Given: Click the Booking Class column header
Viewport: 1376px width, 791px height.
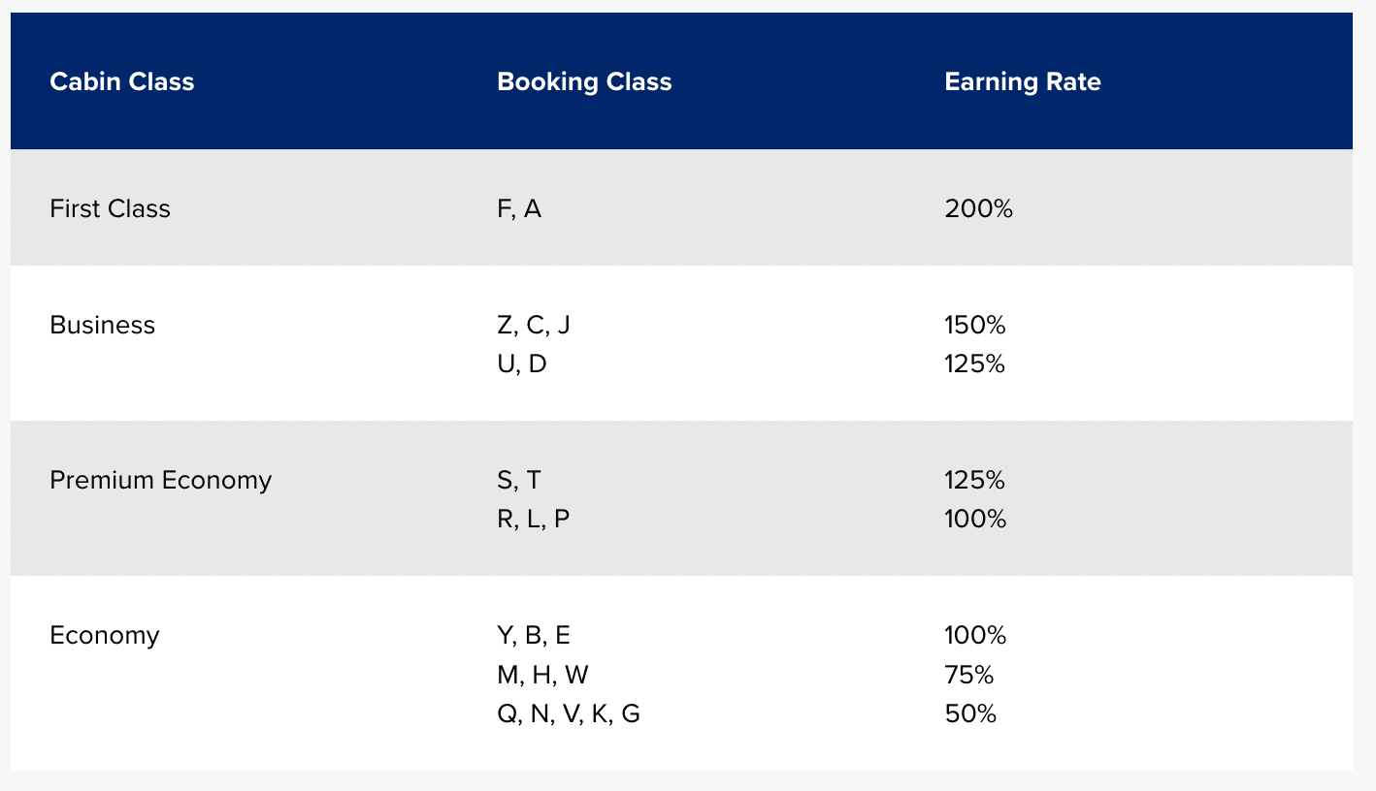Looking at the screenshot, I should click(x=584, y=81).
